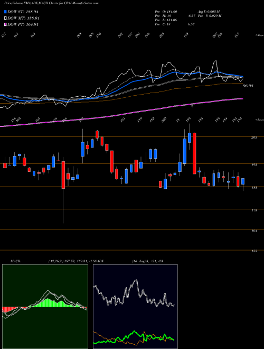Click the 'MACD:' indicator label
Viewport: 264px width, 349px height.
coord(16,261)
